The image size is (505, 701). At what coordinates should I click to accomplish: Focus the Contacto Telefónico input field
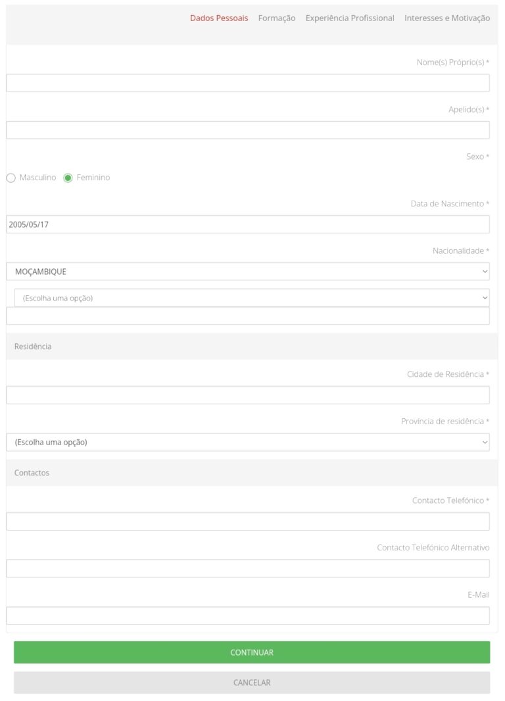click(x=248, y=521)
